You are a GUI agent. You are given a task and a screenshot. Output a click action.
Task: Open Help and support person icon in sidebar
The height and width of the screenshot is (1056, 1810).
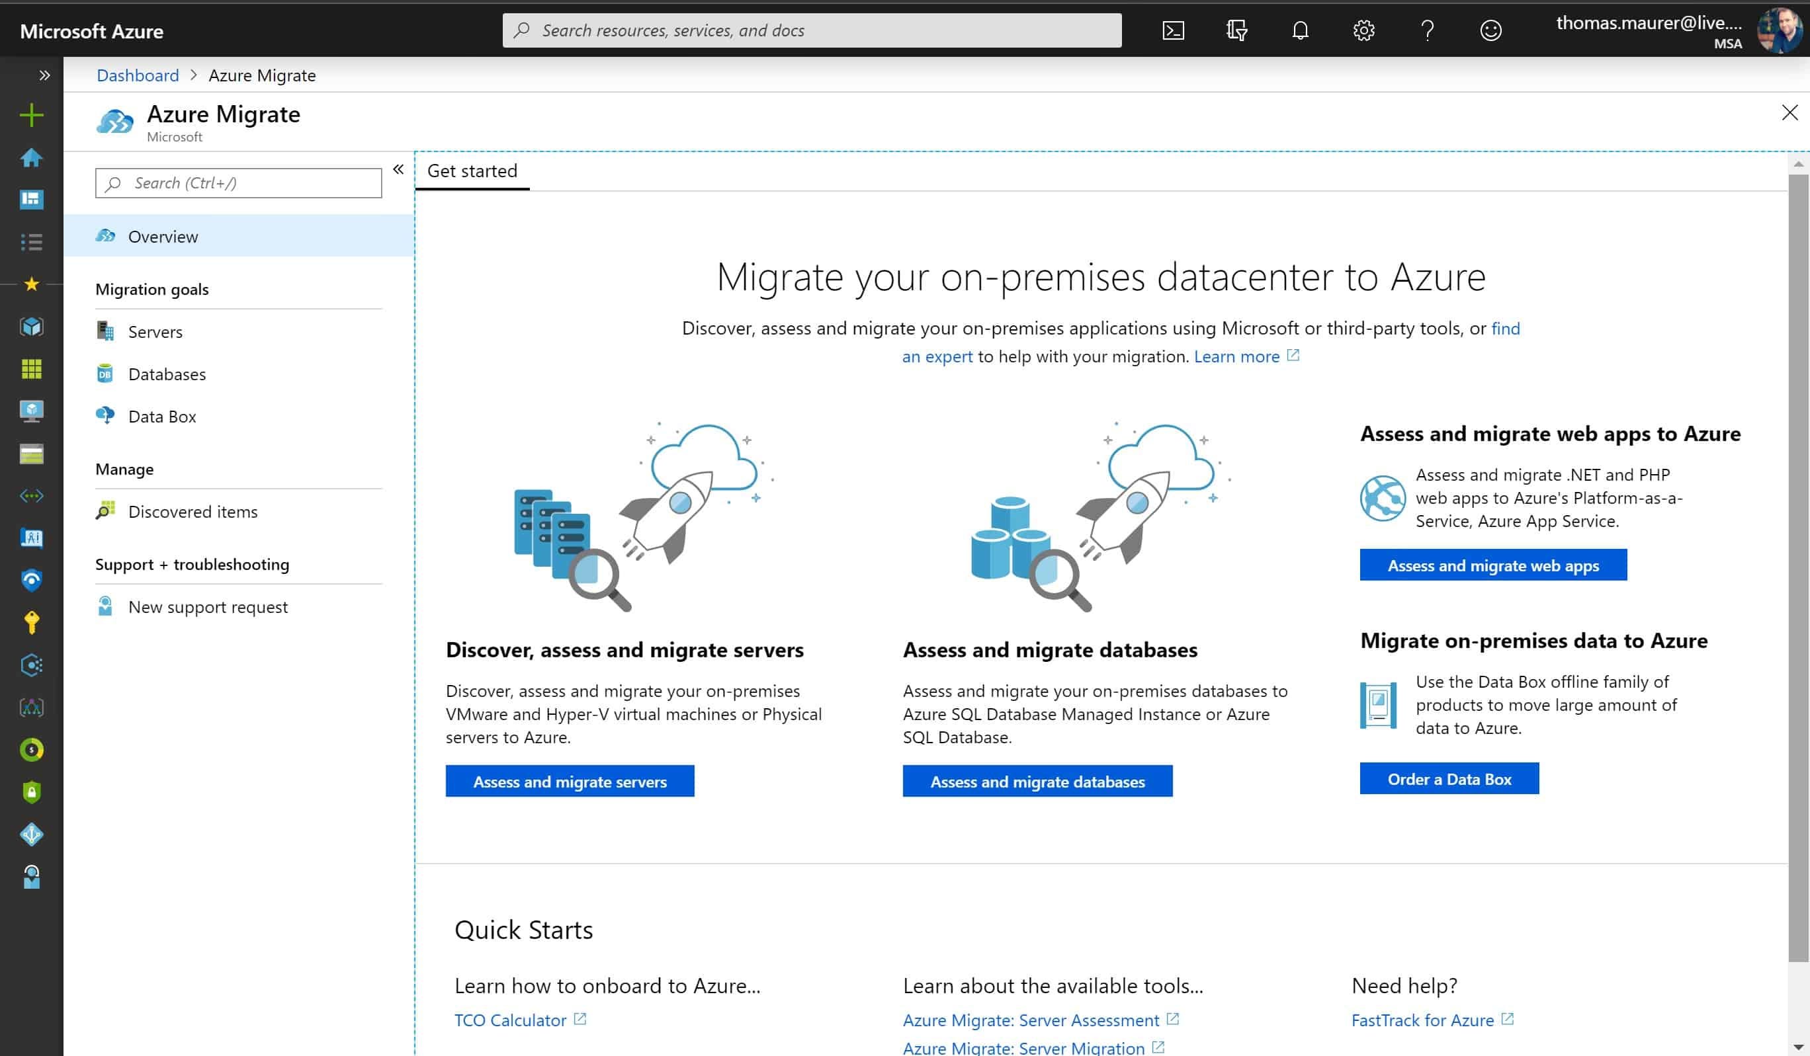tap(32, 877)
